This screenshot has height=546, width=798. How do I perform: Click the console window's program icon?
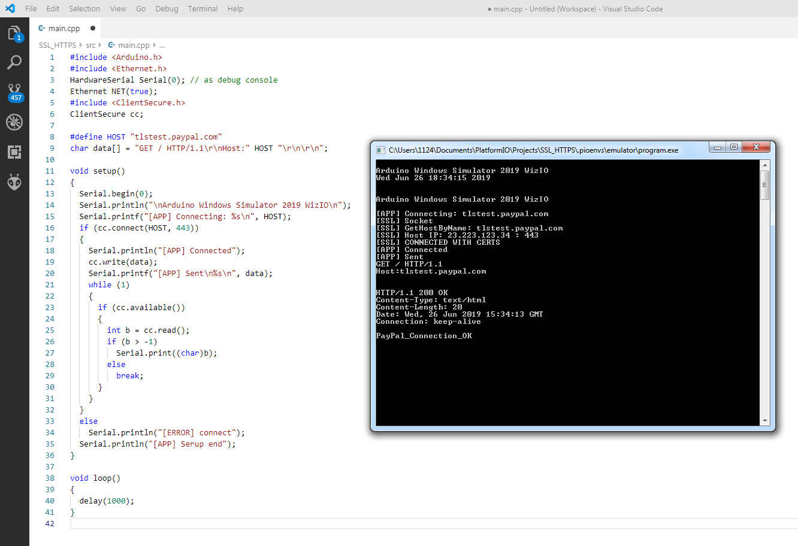(x=380, y=150)
